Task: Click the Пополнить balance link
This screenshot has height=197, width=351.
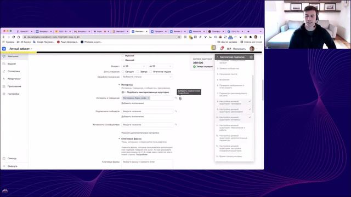Action: coord(239,49)
